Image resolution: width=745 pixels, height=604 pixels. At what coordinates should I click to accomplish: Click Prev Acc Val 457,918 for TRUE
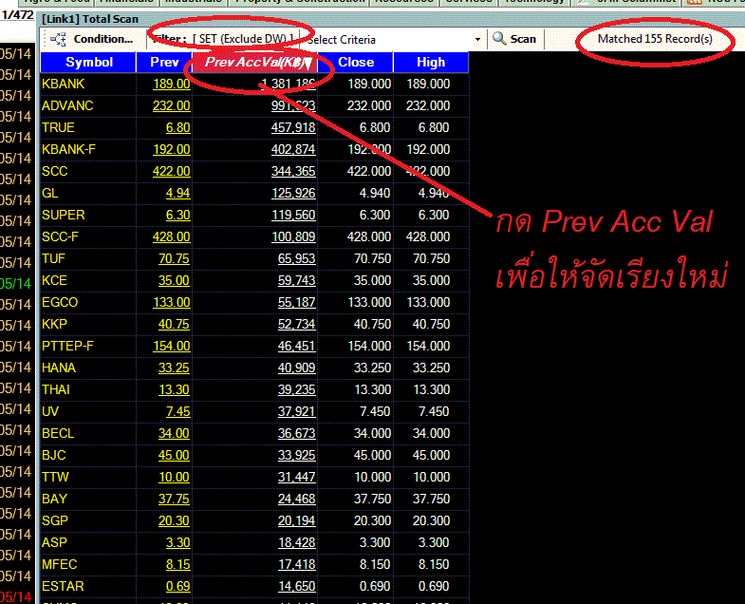click(293, 128)
